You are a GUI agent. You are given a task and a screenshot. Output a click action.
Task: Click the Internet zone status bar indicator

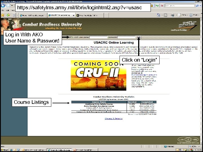pos(169,147)
